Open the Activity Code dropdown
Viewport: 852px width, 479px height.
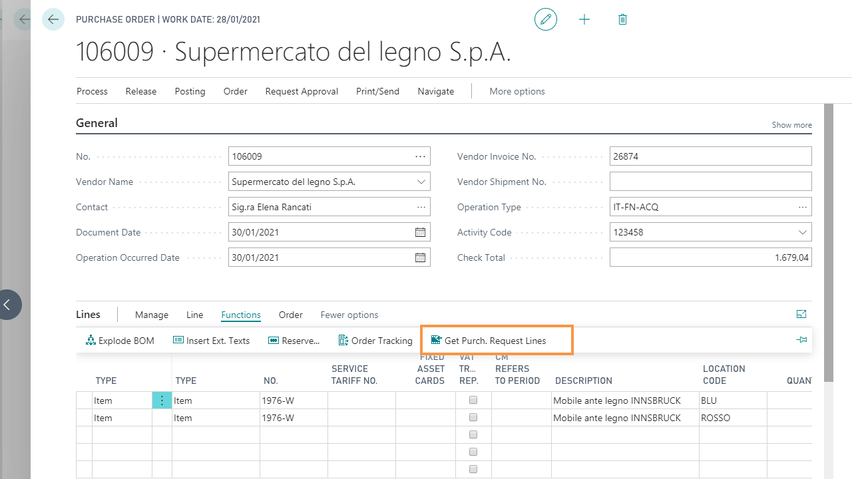[802, 233]
